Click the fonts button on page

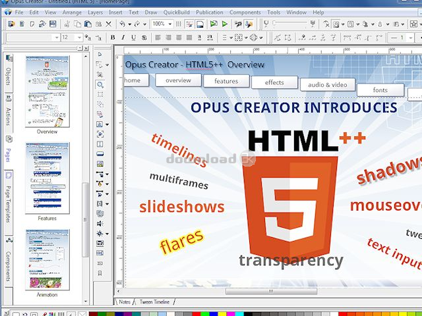(380, 90)
